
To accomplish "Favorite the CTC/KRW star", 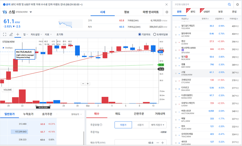I will click(x=176, y=81).
